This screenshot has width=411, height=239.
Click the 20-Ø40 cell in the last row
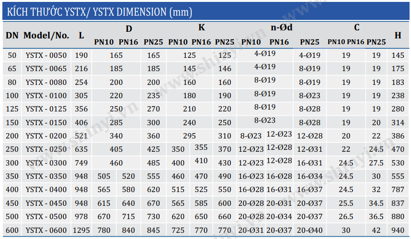[310, 230]
